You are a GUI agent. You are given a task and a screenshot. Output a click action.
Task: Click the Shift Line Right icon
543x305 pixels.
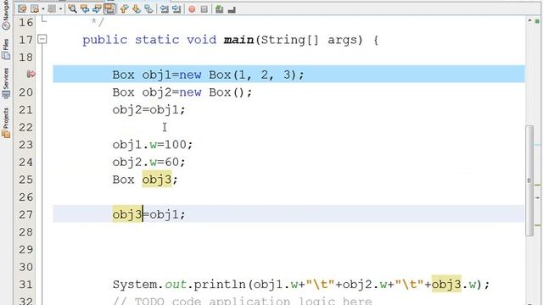coord(176,9)
